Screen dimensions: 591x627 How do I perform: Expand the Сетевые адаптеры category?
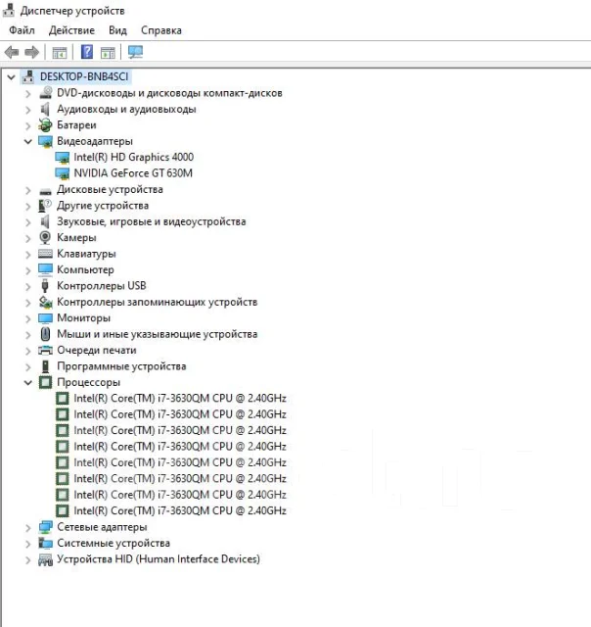coord(28,527)
